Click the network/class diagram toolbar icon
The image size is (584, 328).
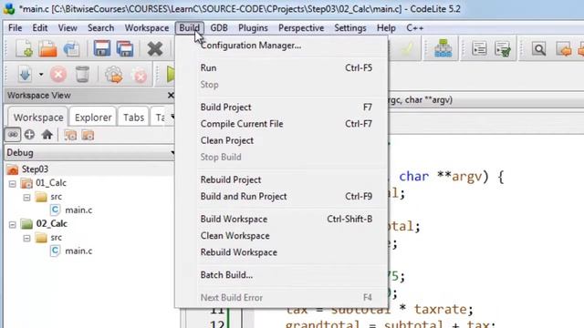click(x=443, y=48)
